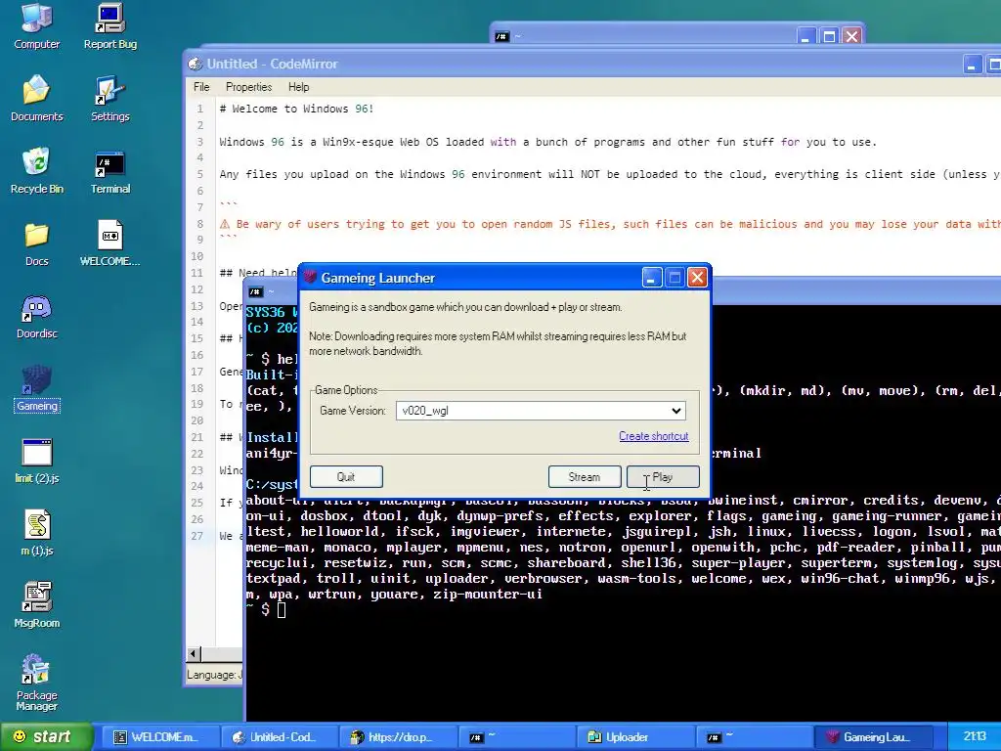Close the topmost background terminal window
Image resolution: width=1001 pixels, height=751 pixels.
(852, 36)
